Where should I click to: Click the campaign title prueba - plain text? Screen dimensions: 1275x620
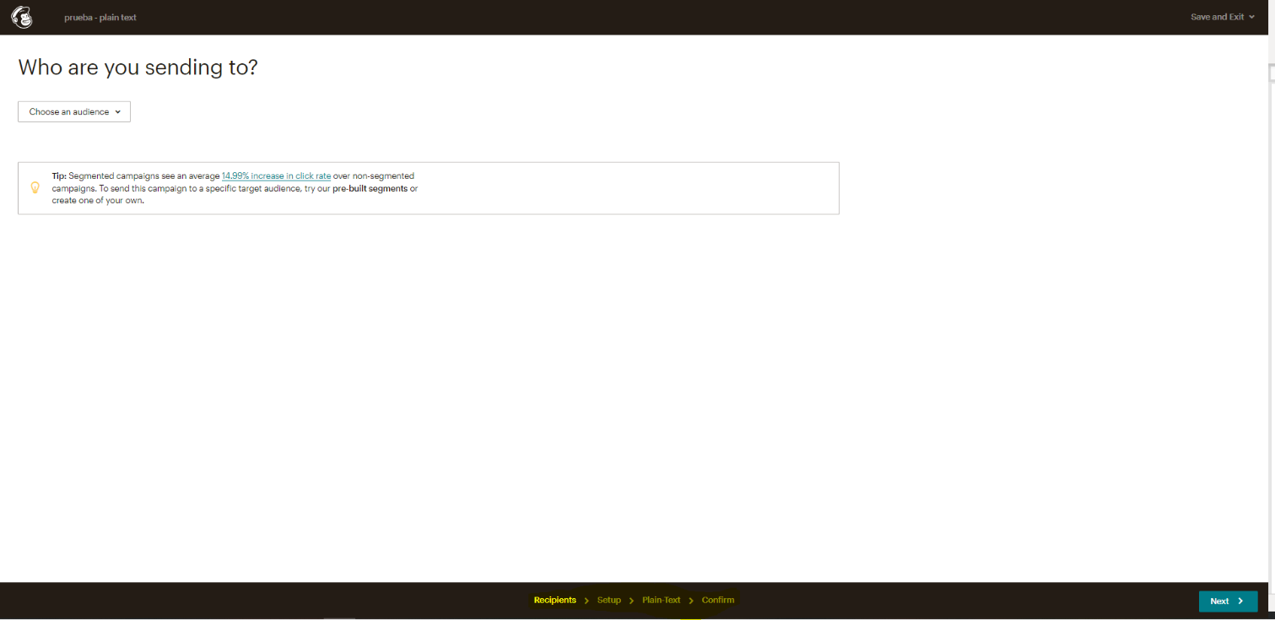tap(100, 17)
